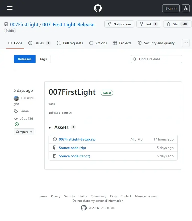Click the search magnifier icon in release field
This screenshot has height=221, width=192.
click(135, 59)
